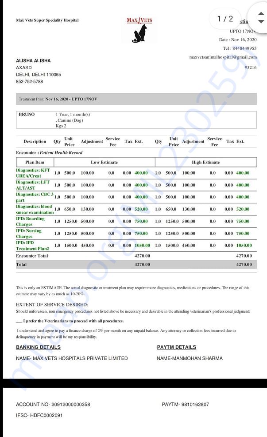Click the customer name ALISHA ALISHA
Viewport: 267px width, 437px height.
click(x=33, y=60)
